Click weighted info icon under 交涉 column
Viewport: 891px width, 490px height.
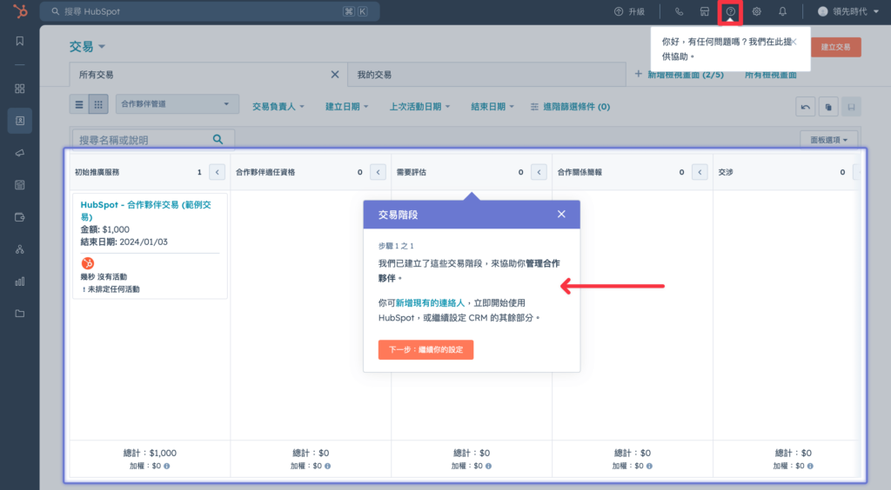[x=810, y=467]
